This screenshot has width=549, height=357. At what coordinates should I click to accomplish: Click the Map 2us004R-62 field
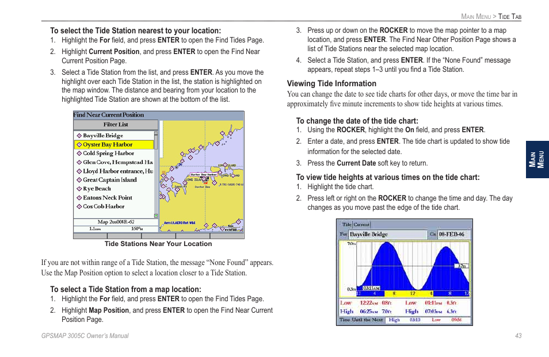tap(116, 222)
